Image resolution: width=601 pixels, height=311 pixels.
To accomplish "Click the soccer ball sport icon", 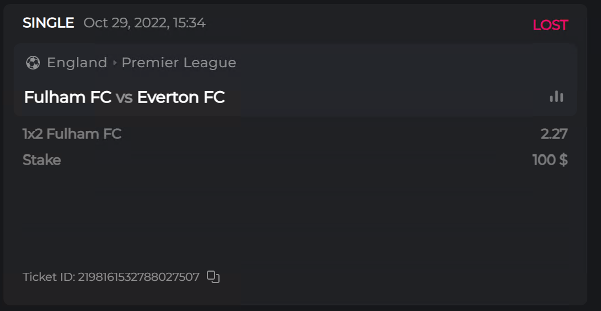I will 33,63.
